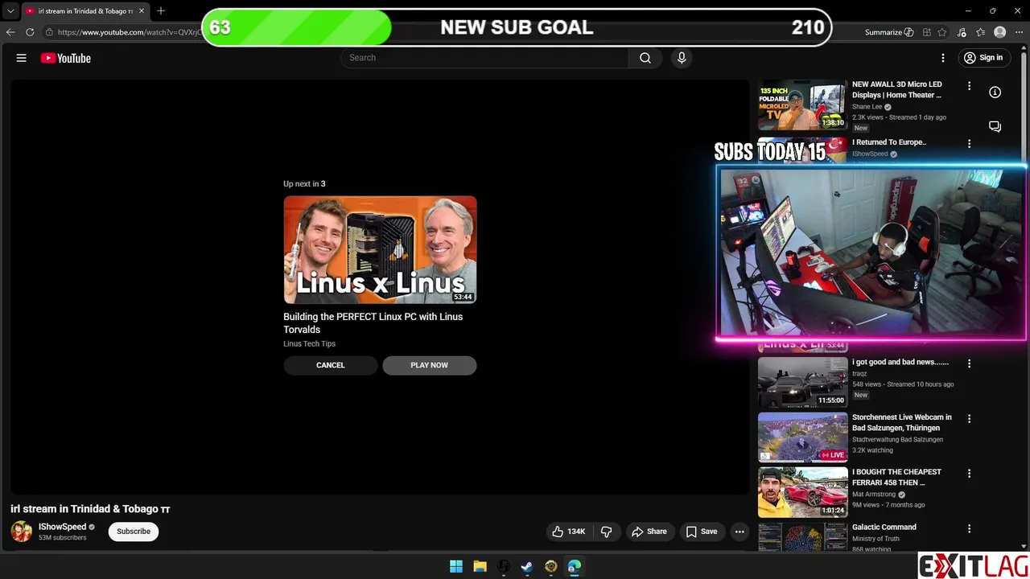Open Edge settings and more menu
The width and height of the screenshot is (1030, 579).
coord(1019,32)
